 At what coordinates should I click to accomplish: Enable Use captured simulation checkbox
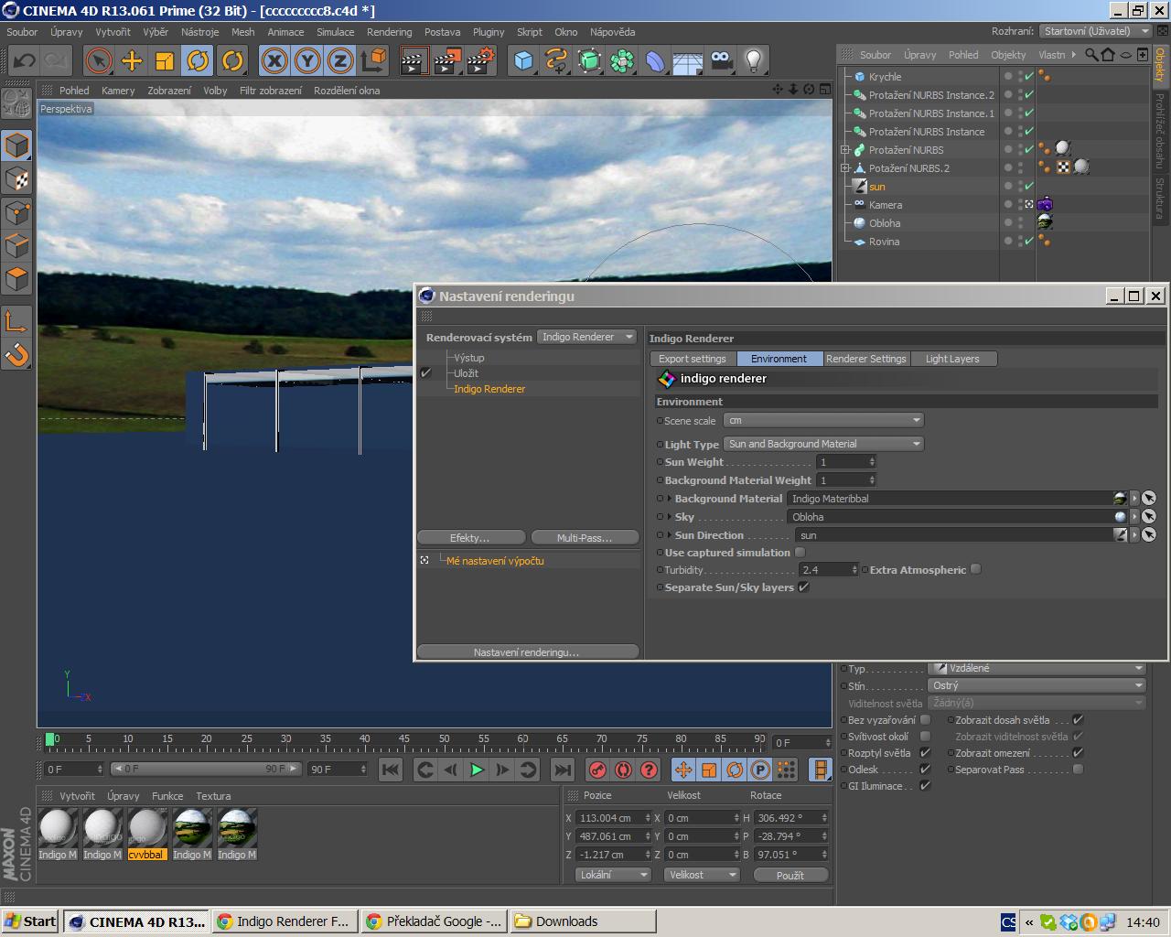pos(800,553)
